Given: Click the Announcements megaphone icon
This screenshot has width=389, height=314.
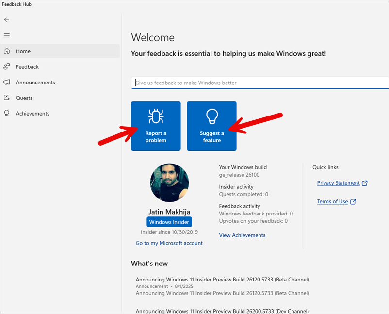Looking at the screenshot, I should pyautogui.click(x=7, y=82).
